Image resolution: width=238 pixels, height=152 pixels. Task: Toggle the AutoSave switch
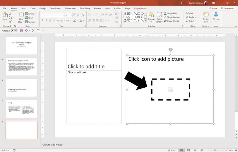(14, 30)
